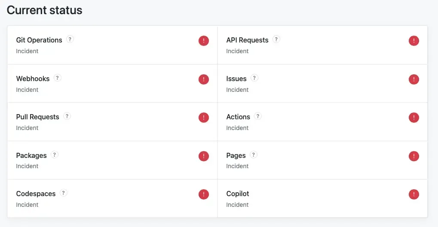Click the red incident icon for API Requests
This screenshot has height=227, width=438.
(x=414, y=41)
